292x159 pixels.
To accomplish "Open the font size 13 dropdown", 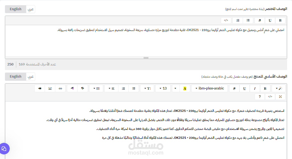I will (163, 88).
